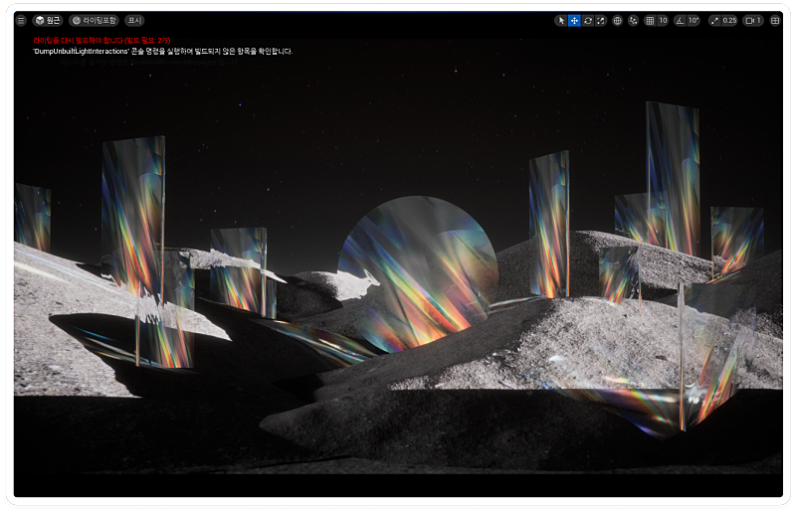This screenshot has height=512, width=796.
Task: Activate the translate move gizmo tool
Action: [574, 20]
